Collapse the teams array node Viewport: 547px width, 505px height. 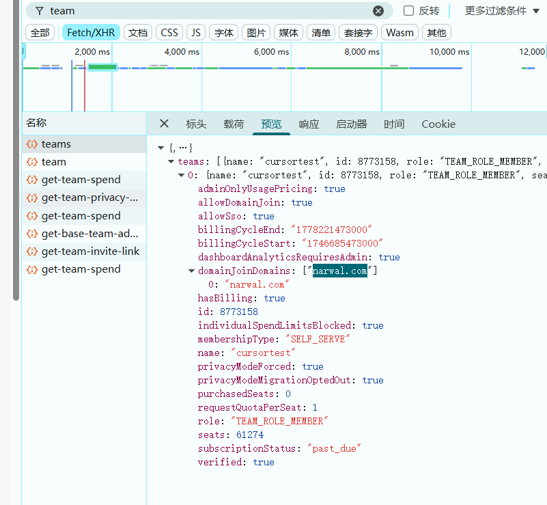point(171,161)
